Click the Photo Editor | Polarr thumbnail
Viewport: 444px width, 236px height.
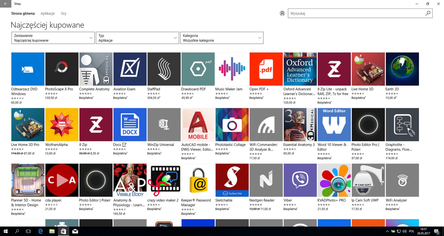click(x=96, y=180)
